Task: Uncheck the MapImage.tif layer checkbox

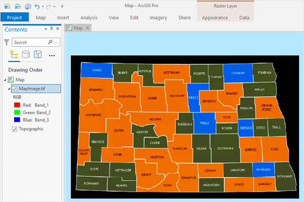Action: (x=15, y=89)
